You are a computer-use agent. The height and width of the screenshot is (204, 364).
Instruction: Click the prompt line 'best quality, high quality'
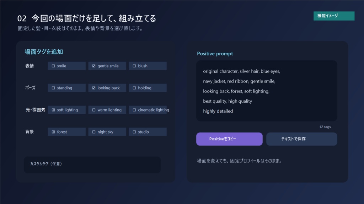(227, 101)
